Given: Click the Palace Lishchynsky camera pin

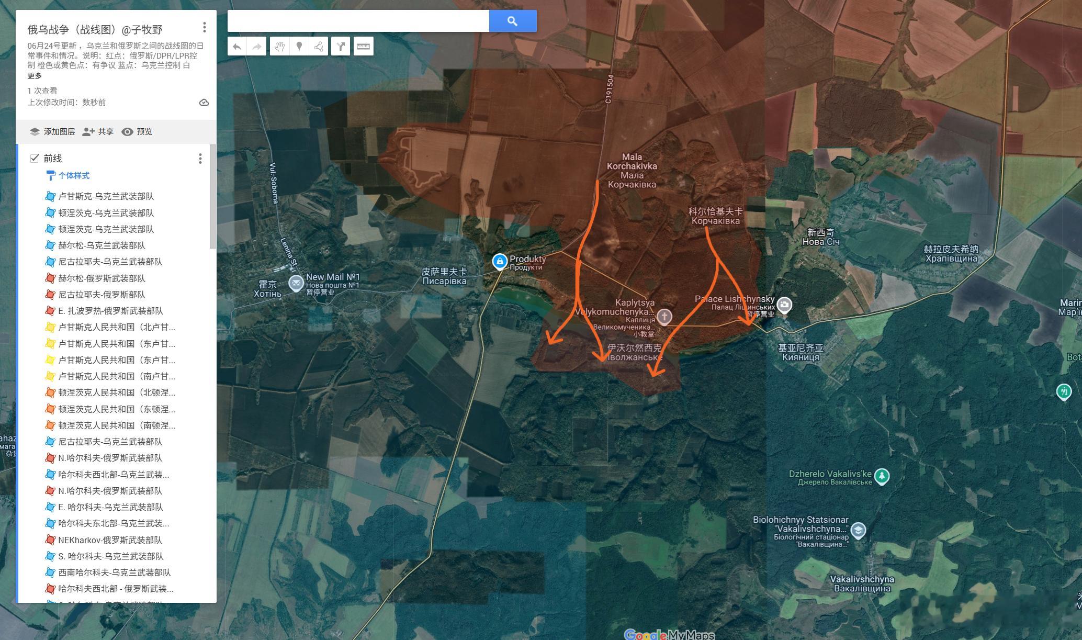Looking at the screenshot, I should click(x=784, y=305).
